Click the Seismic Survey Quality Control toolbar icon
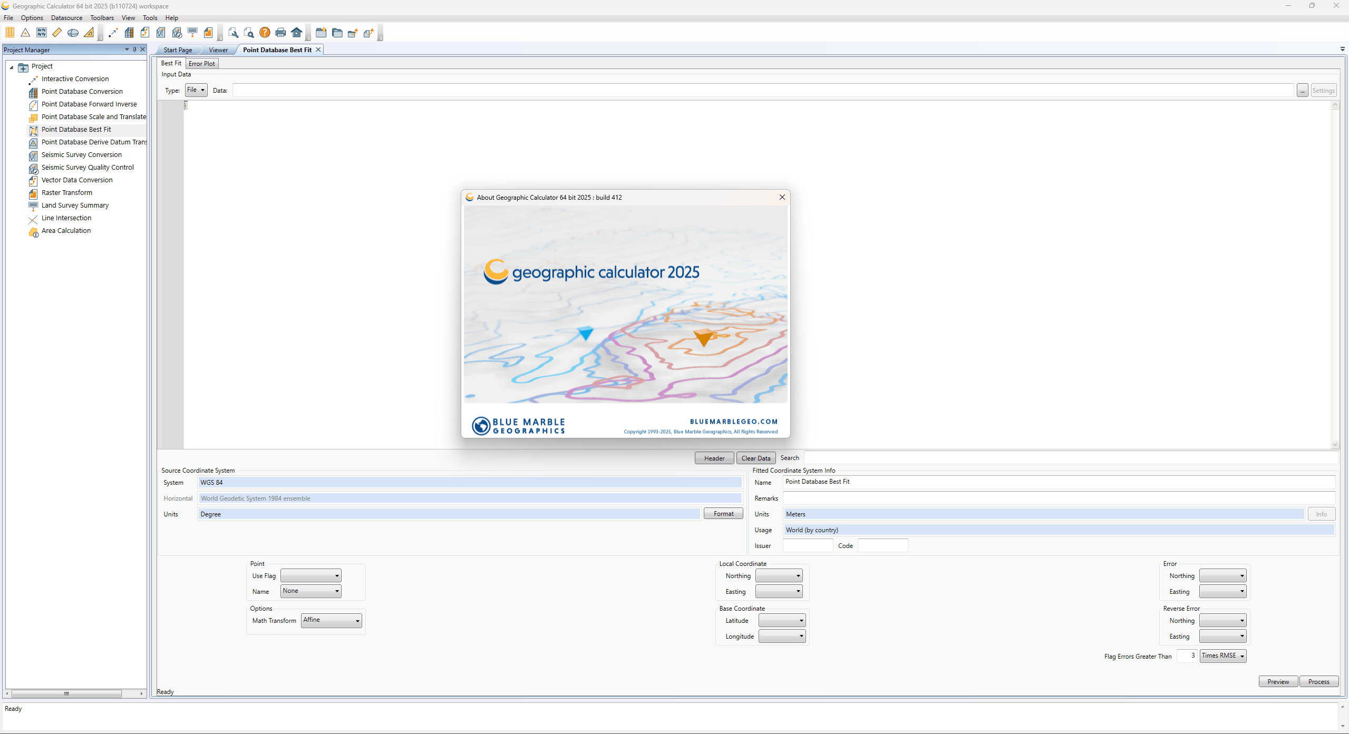This screenshot has height=734, width=1349. (177, 33)
